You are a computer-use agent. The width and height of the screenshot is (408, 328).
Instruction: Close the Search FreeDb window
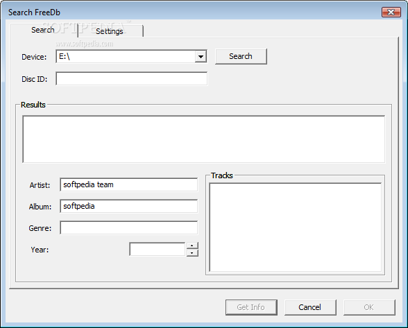point(391,12)
